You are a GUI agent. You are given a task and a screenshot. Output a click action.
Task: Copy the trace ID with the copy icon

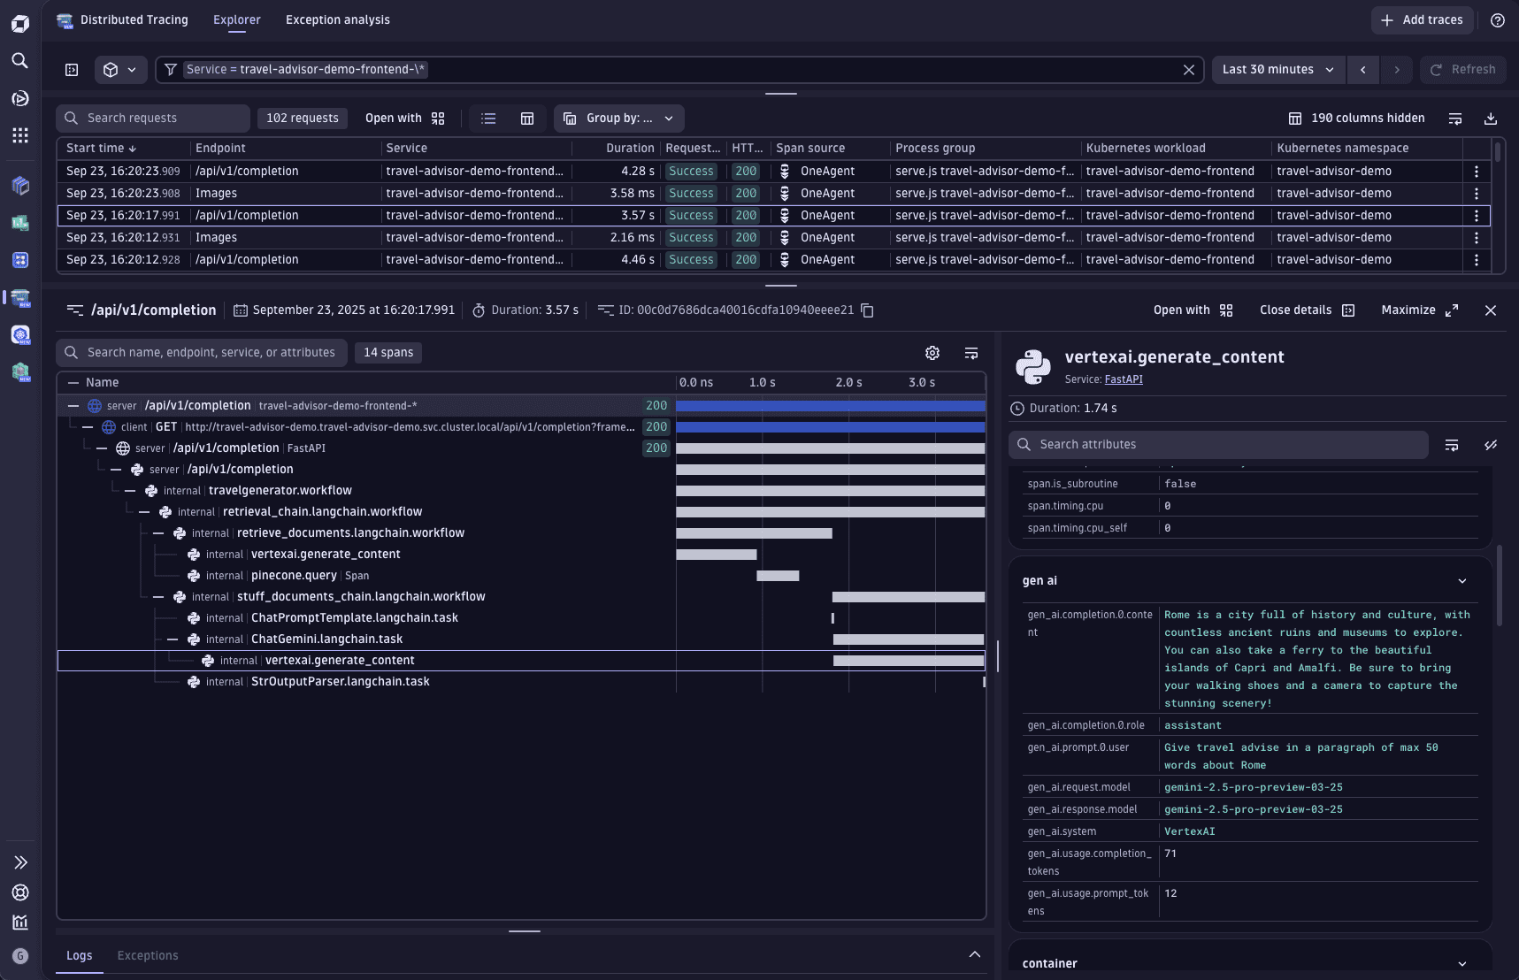pos(866,310)
